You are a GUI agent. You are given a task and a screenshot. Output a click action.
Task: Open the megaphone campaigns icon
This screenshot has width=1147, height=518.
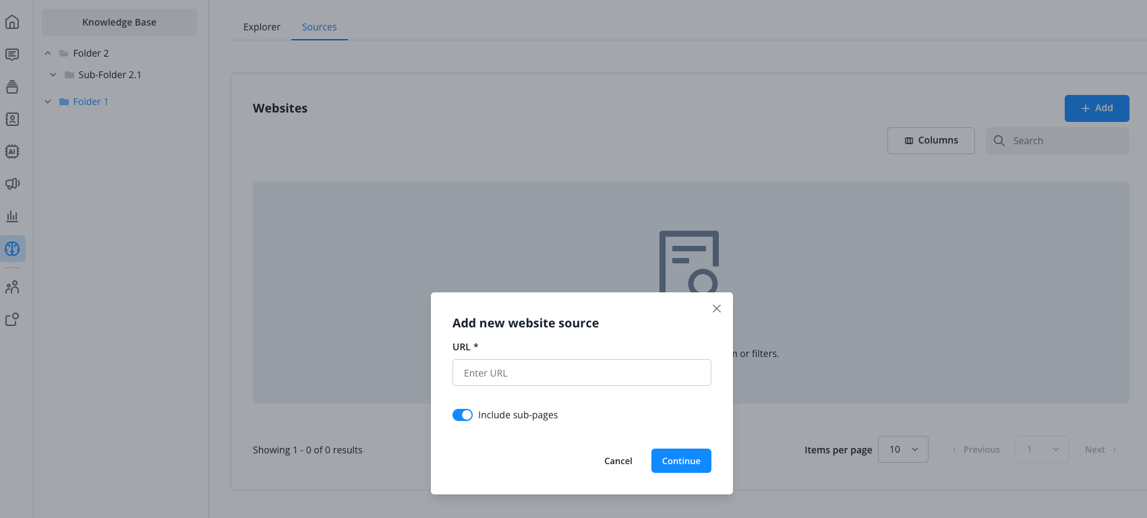pyautogui.click(x=12, y=184)
